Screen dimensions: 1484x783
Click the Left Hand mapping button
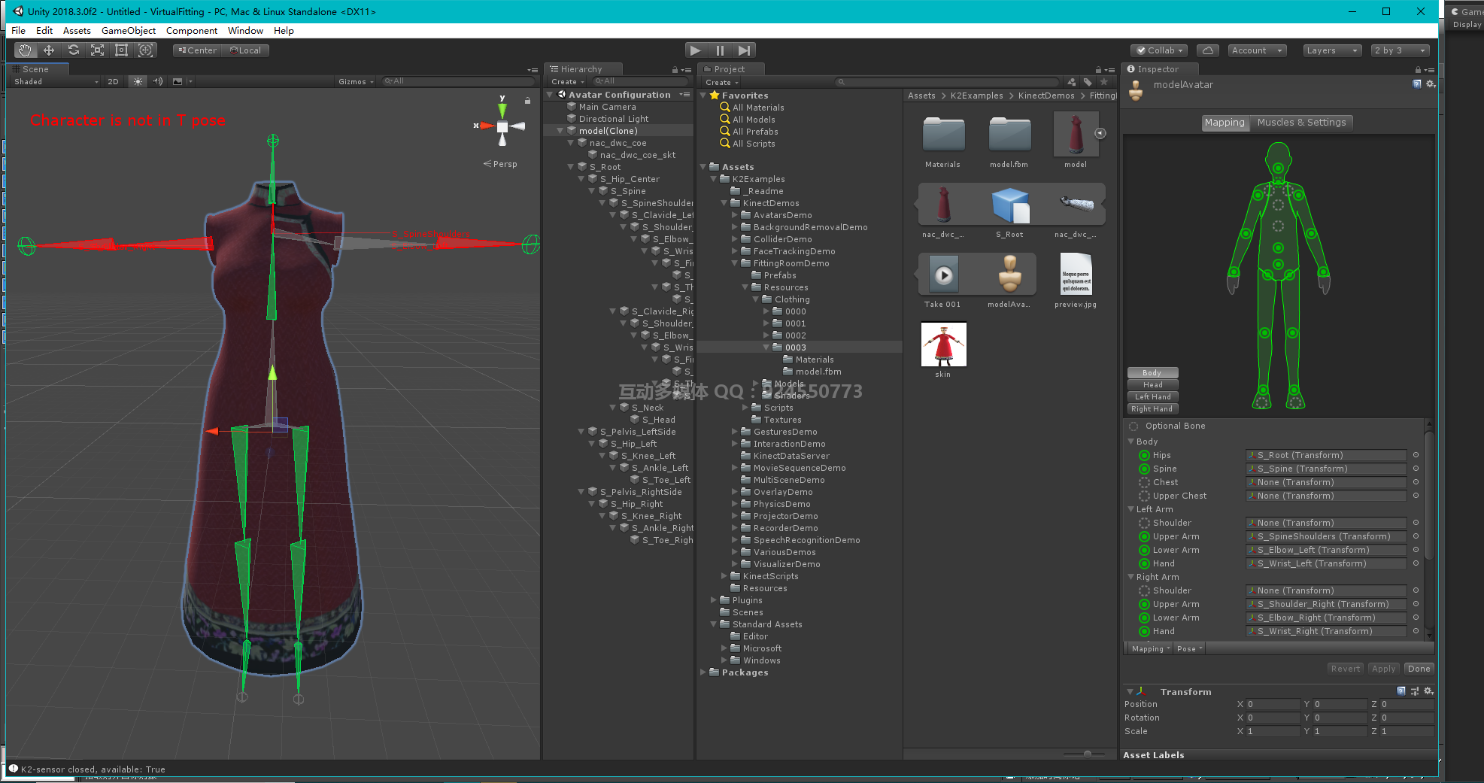(1152, 396)
